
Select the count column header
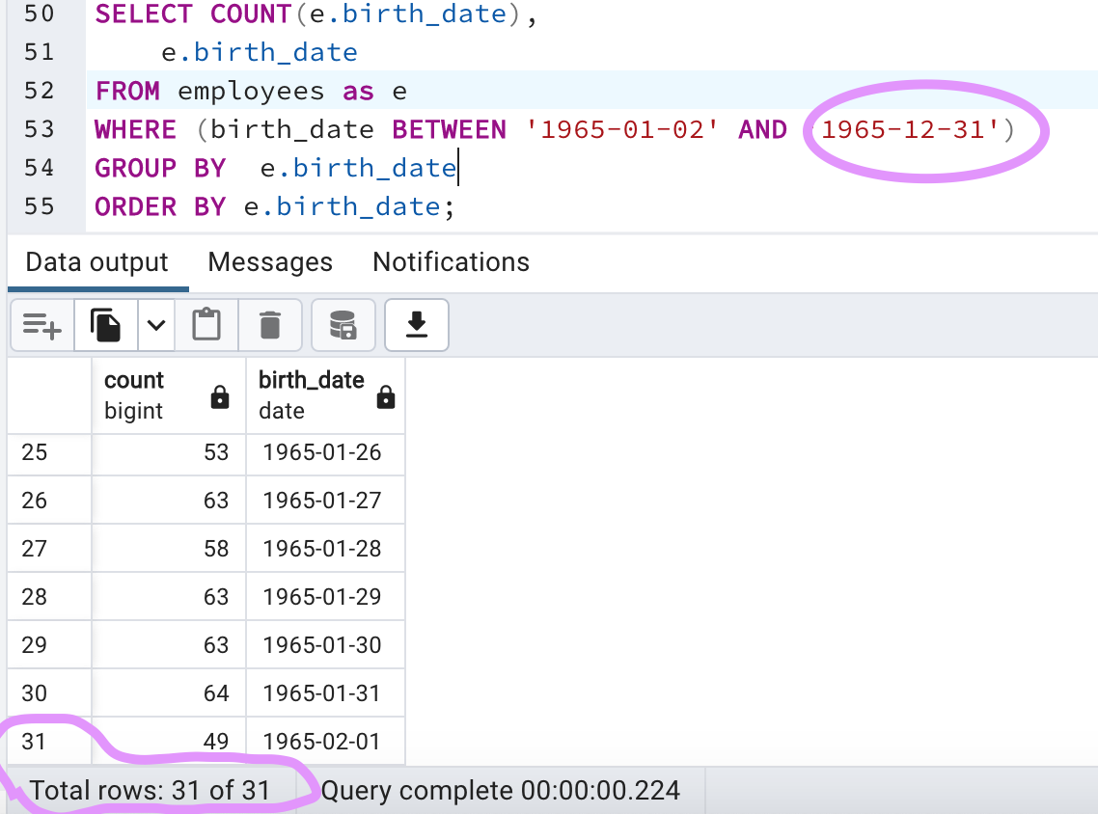click(145, 393)
